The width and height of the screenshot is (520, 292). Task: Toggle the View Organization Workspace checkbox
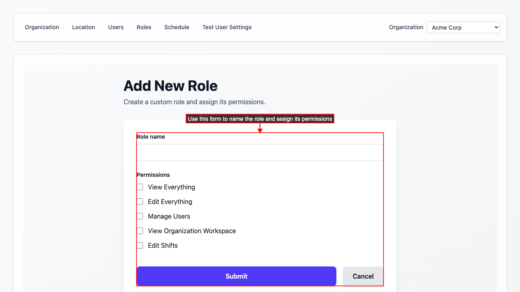click(140, 231)
